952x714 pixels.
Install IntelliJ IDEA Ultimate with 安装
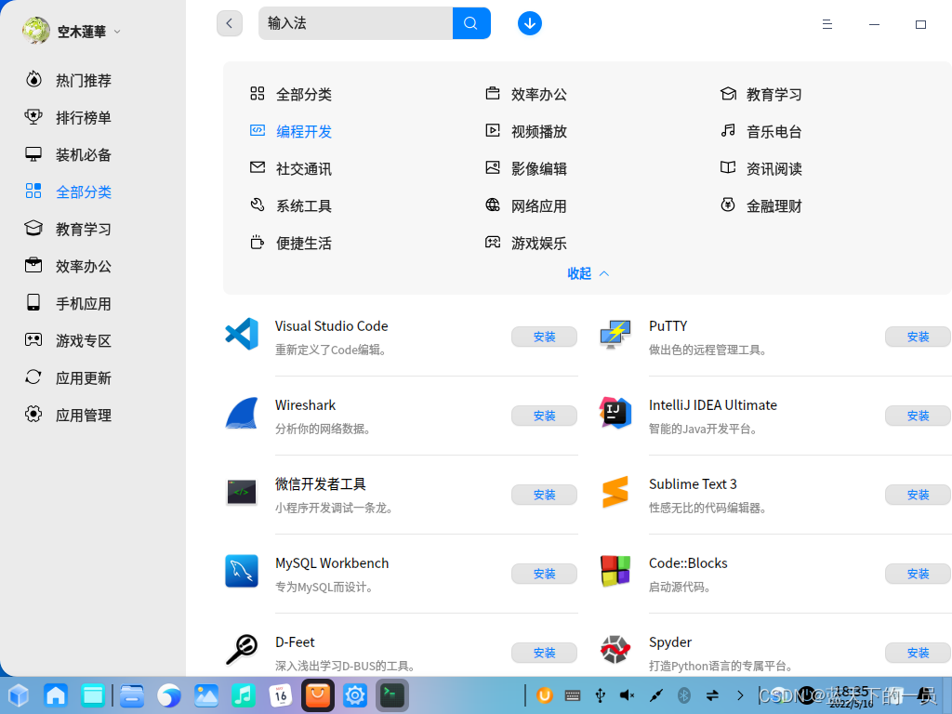point(918,416)
